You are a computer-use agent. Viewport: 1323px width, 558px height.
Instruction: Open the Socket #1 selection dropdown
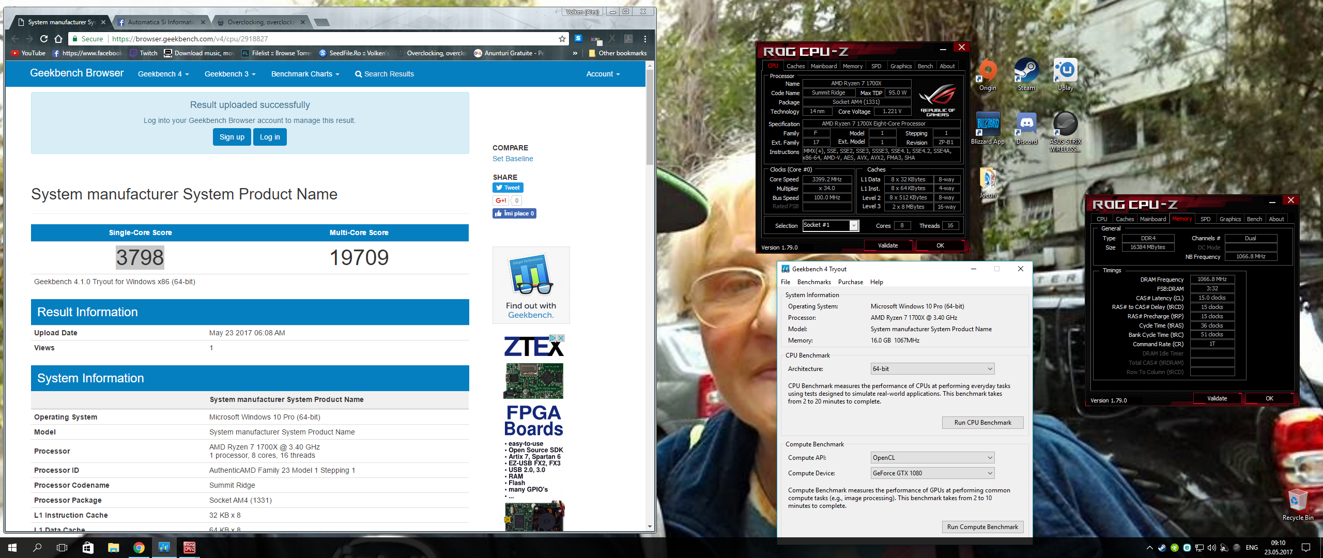click(x=830, y=225)
